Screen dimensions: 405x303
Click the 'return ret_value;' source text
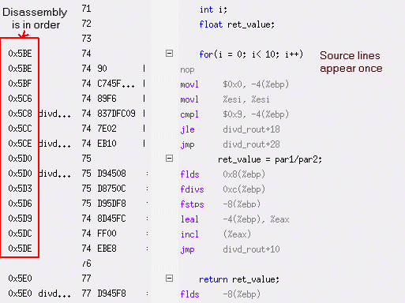239,279
